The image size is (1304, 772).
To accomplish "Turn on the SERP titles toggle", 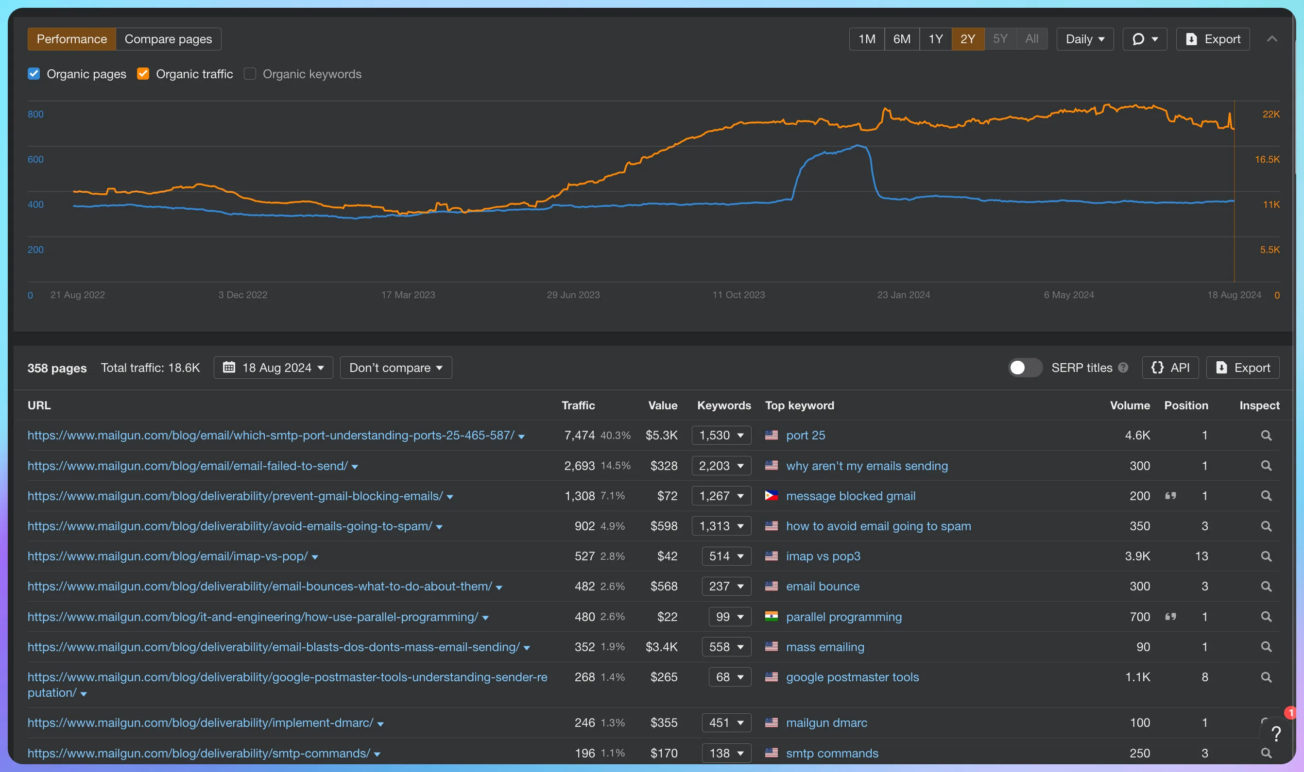I will coord(1025,368).
